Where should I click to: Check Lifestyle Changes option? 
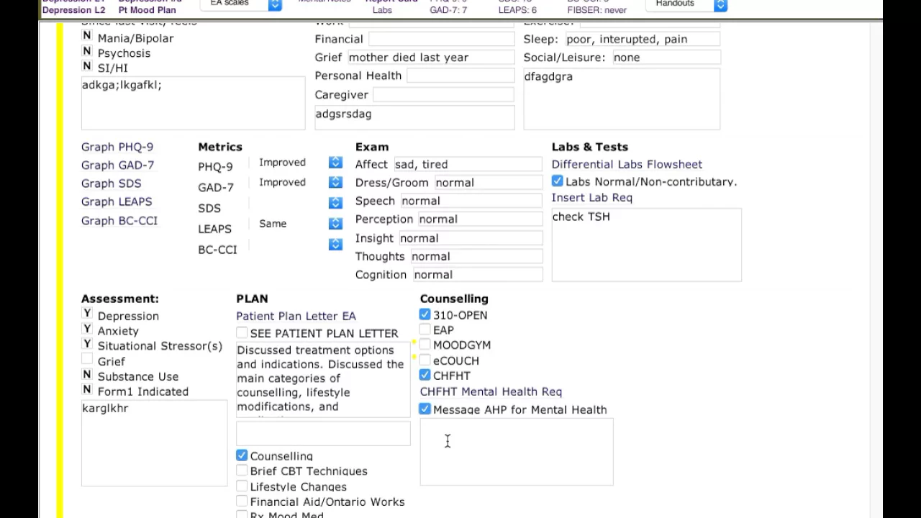click(x=242, y=486)
